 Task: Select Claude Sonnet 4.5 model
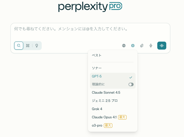[x=106, y=92]
